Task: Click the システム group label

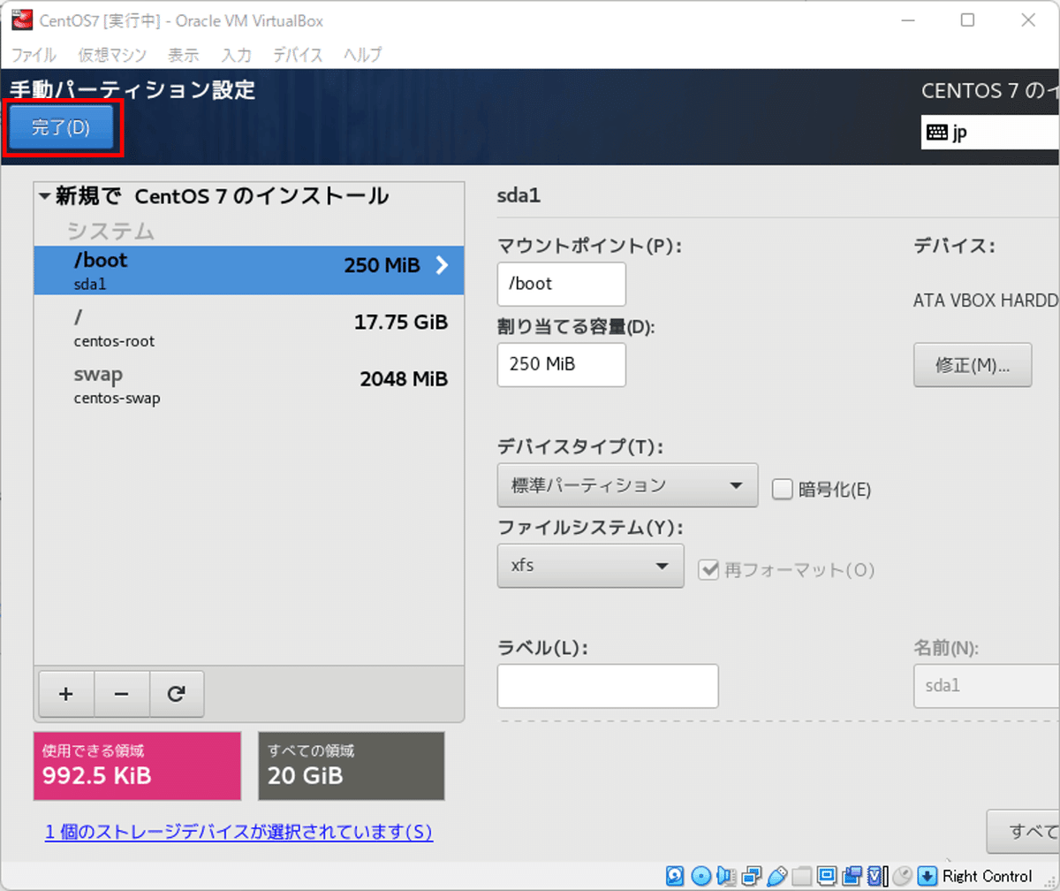Action: coord(110,232)
